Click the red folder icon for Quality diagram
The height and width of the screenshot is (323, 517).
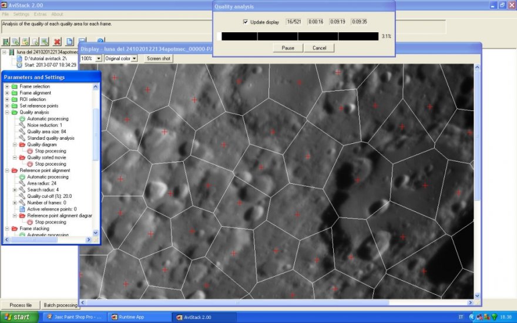pos(22,144)
